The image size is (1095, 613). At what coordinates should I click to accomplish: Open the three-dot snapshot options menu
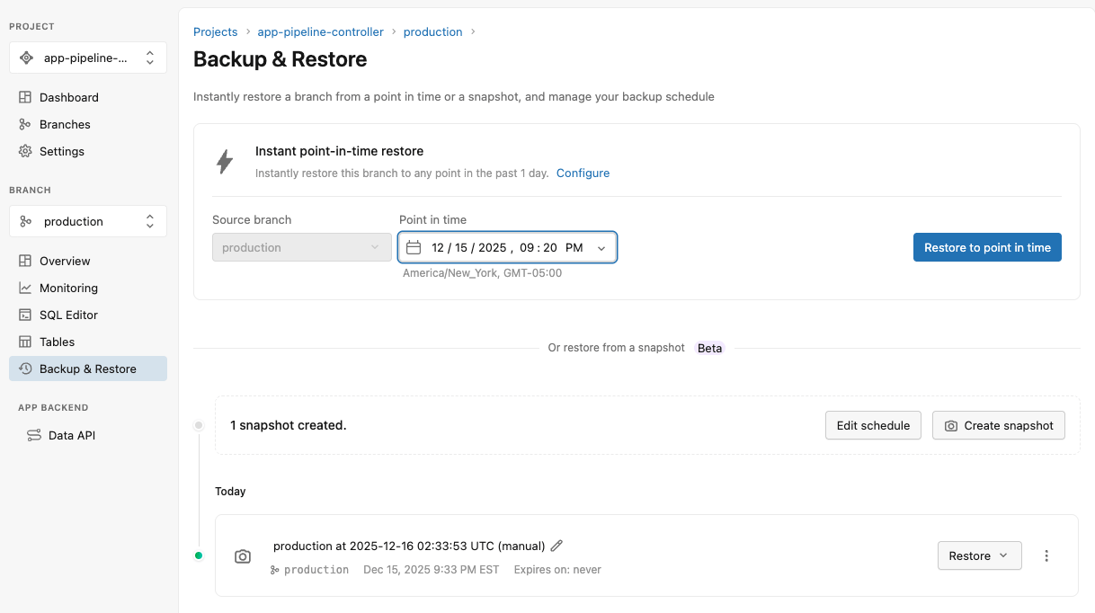tap(1046, 555)
